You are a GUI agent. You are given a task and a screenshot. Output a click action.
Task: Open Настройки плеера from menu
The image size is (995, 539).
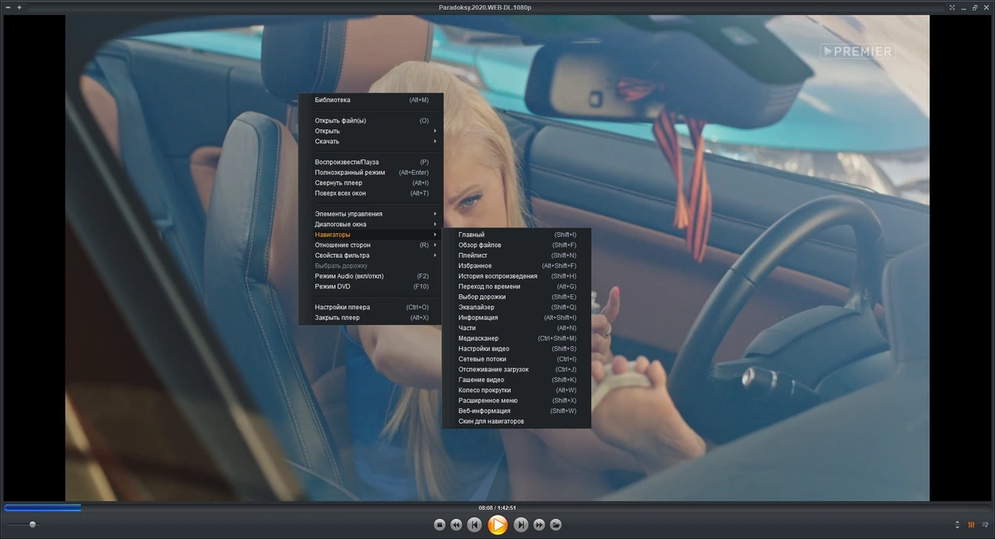(371, 307)
